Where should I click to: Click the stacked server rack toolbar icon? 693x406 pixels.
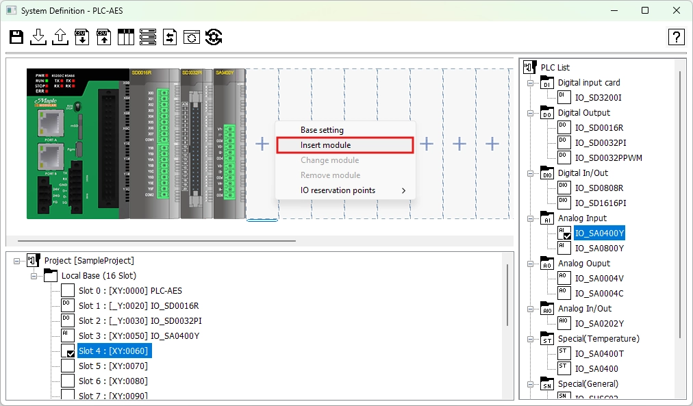(148, 37)
